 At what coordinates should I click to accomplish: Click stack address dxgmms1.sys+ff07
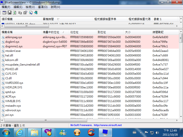(x=55, y=46)
